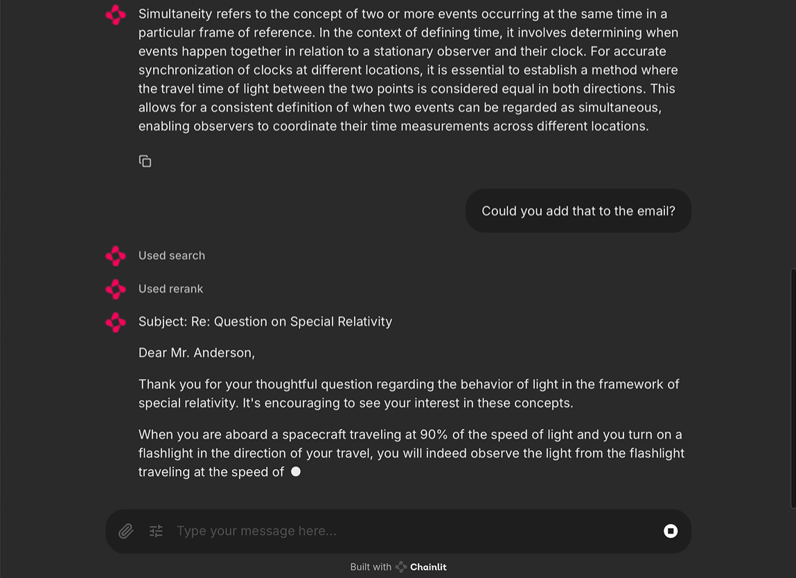
Task: Click the paperclip attach file icon
Action: tap(125, 531)
